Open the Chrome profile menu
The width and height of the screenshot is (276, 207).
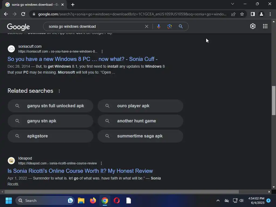(x=261, y=14)
